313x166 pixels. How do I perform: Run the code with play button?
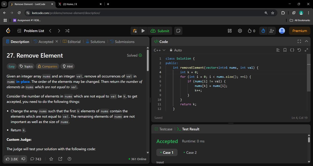143,31
